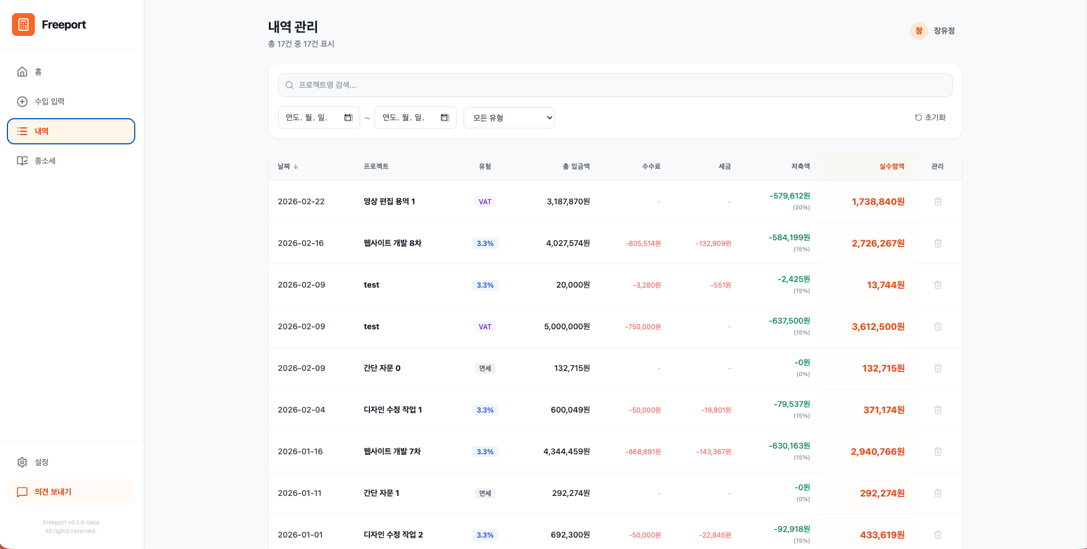Click project name 웹사이트 개발 8차

point(392,243)
